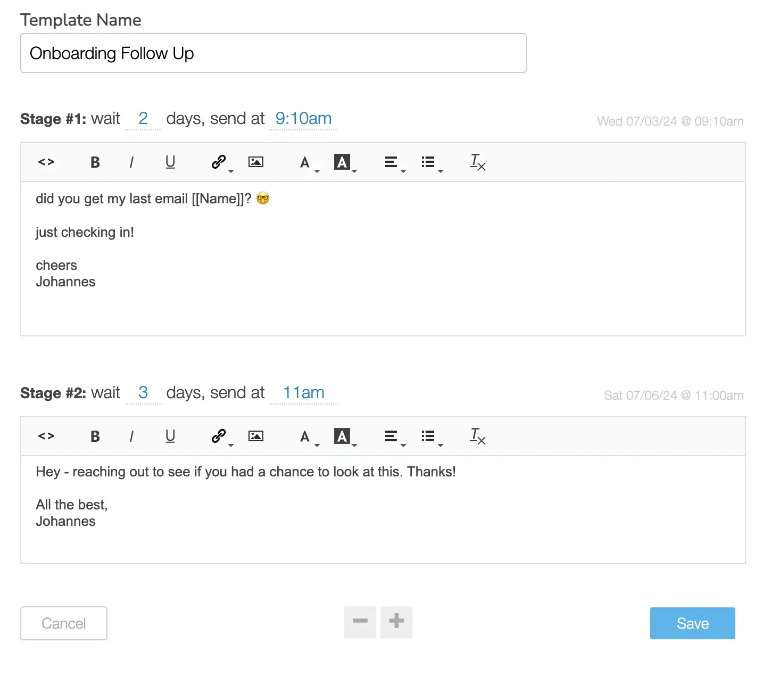Click the line starting 'Hey - reaching out'

246,472
